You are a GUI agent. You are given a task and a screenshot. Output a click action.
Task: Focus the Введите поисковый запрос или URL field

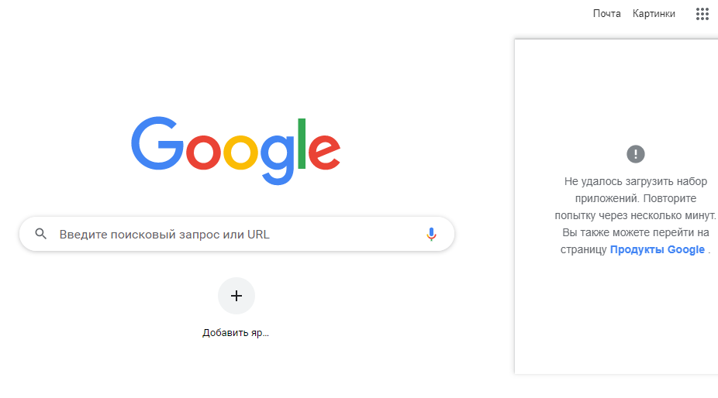(x=233, y=234)
